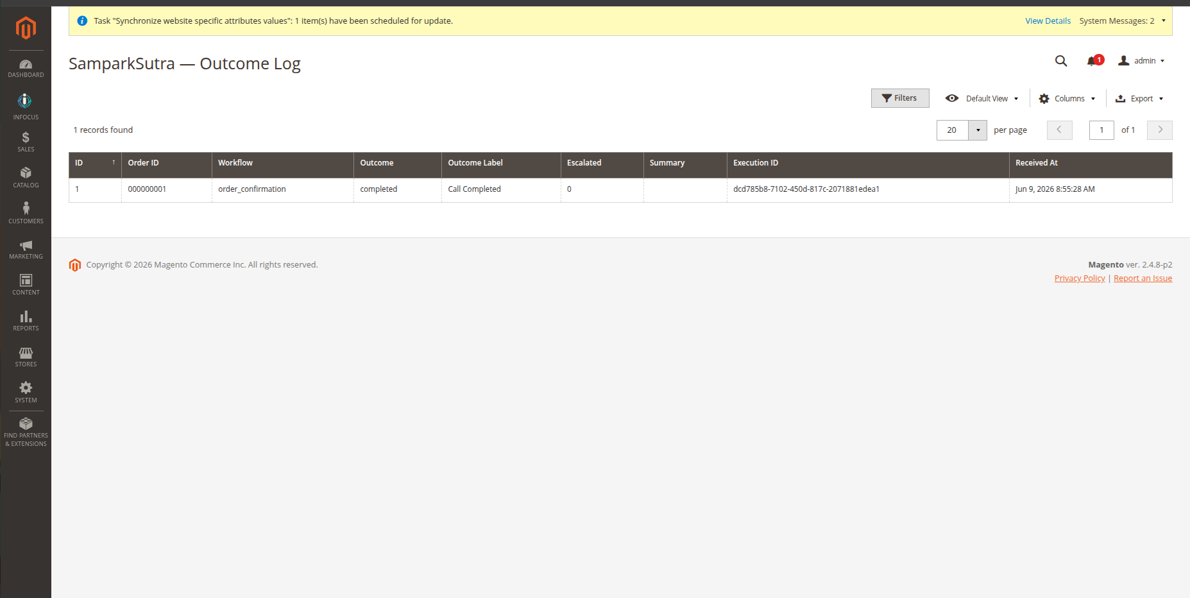Open the Export dropdown
Image resolution: width=1190 pixels, height=598 pixels.
tap(1139, 99)
